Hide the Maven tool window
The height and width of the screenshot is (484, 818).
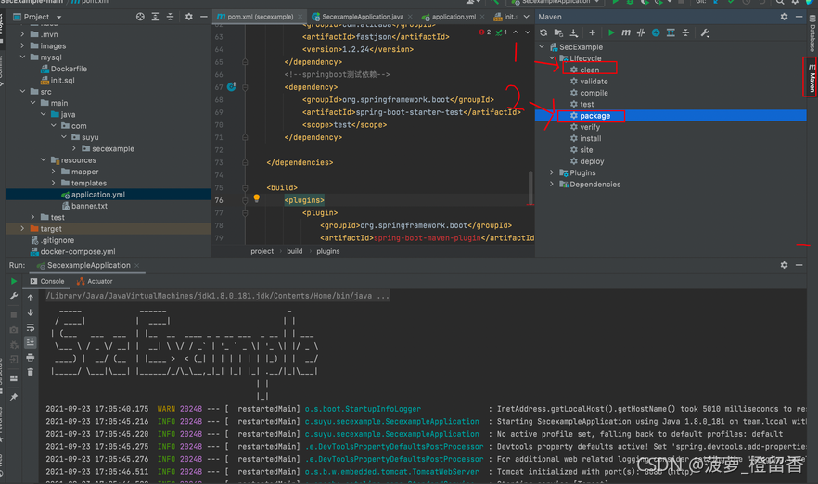coord(799,17)
